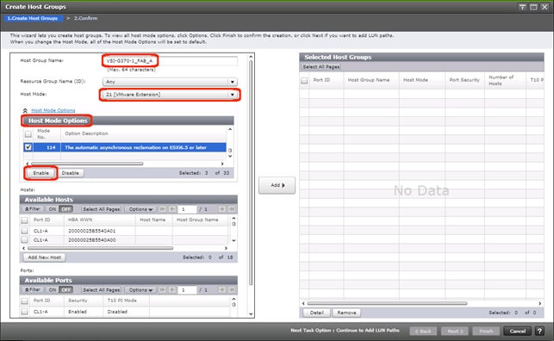This screenshot has width=554, height=341.
Task: Open Filter in Available Hosts toolbar
Action: pyautogui.click(x=33, y=209)
